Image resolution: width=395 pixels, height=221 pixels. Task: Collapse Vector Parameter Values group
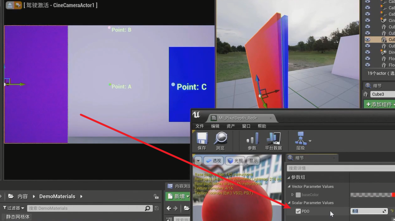pyautogui.click(x=289, y=186)
